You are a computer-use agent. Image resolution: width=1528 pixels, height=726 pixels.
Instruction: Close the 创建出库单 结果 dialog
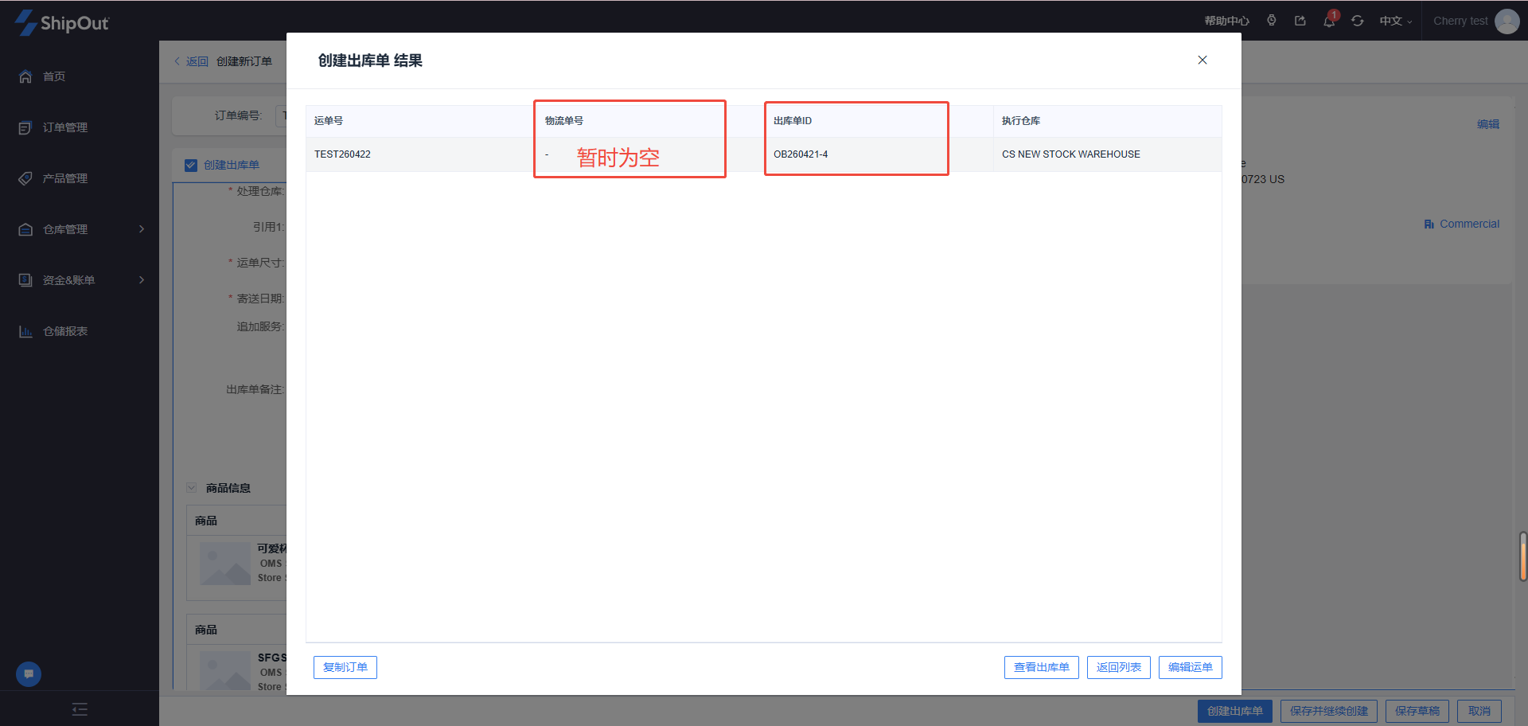pyautogui.click(x=1203, y=60)
